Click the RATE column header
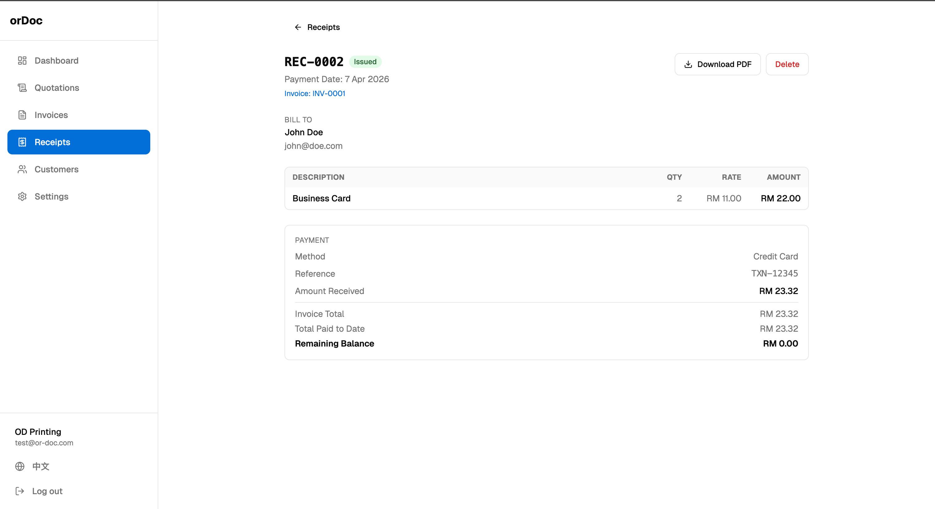 click(731, 177)
